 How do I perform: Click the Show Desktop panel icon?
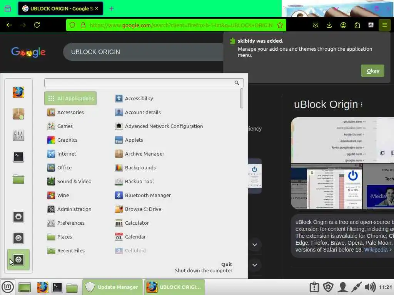25,287
